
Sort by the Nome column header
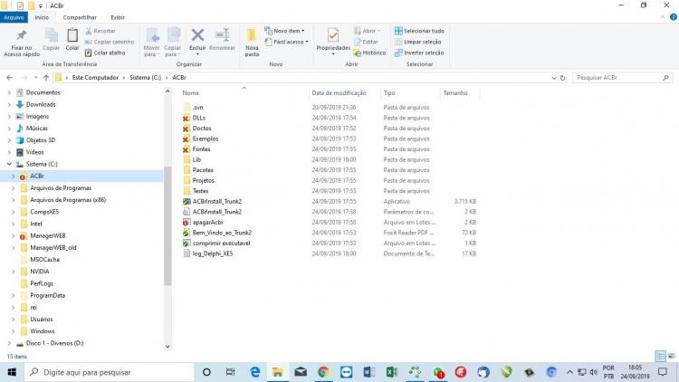pyautogui.click(x=190, y=92)
